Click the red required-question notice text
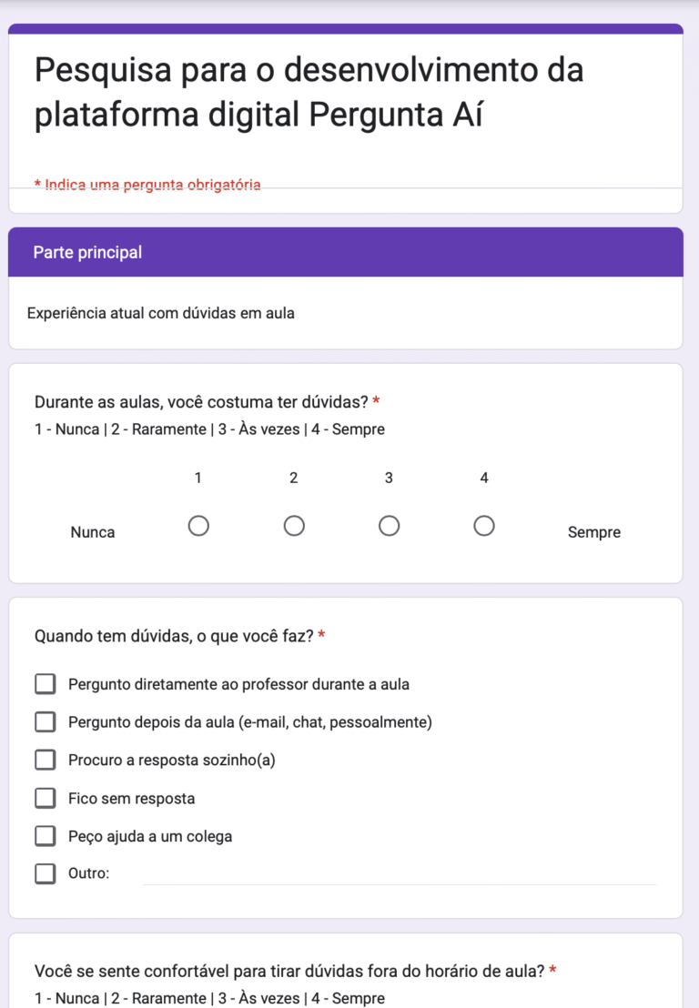The image size is (699, 1008). click(148, 184)
